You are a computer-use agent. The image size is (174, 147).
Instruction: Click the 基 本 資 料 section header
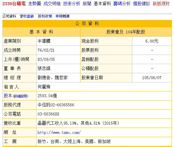41,32
